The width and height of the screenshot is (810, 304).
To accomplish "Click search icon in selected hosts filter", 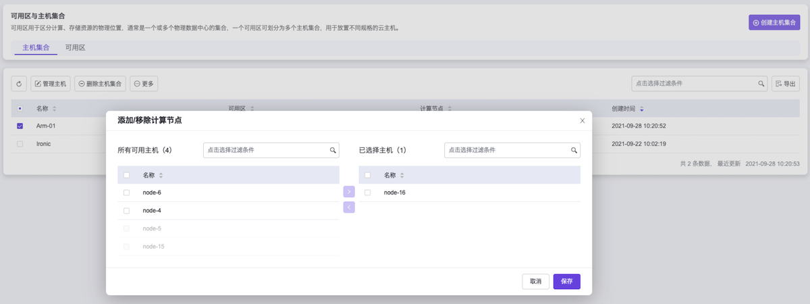I will 574,150.
